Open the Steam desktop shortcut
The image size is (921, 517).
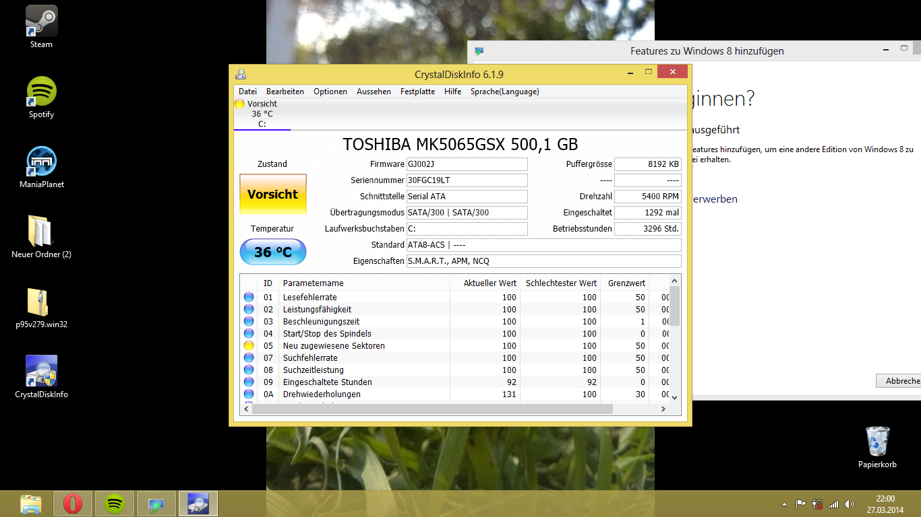[41, 27]
